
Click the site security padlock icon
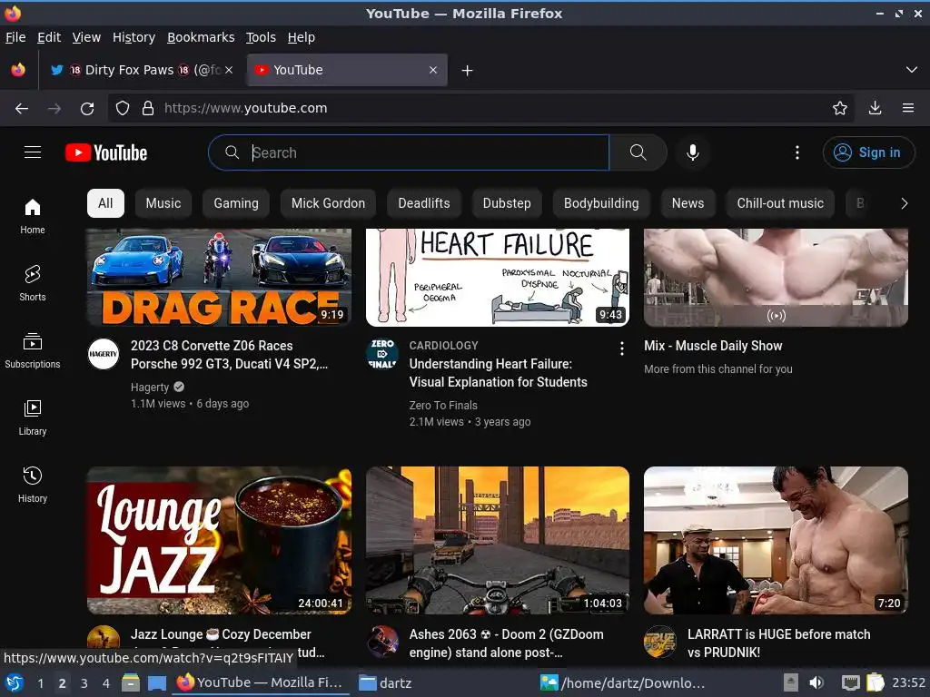pos(148,108)
